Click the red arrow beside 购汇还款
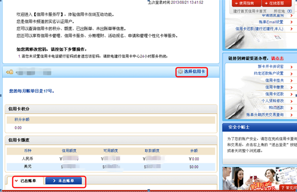The image size is (297, 192). click(292, 108)
